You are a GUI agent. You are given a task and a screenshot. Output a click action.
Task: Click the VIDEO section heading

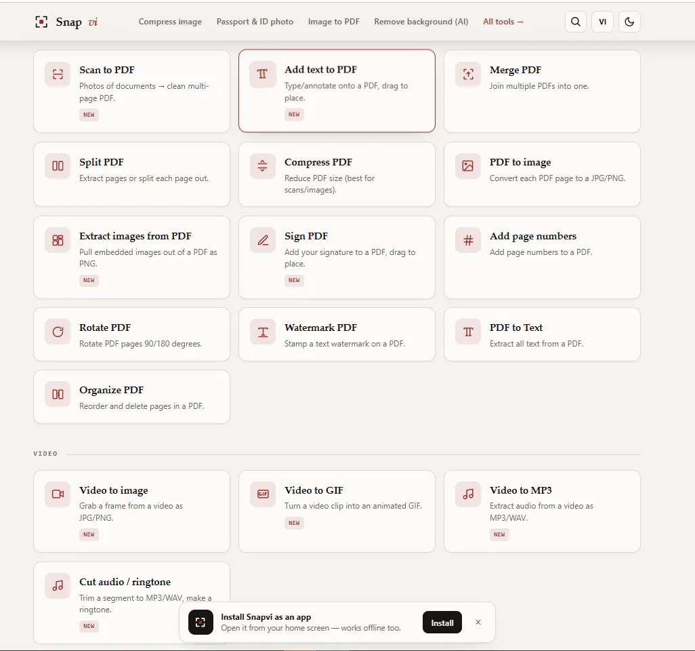click(45, 454)
